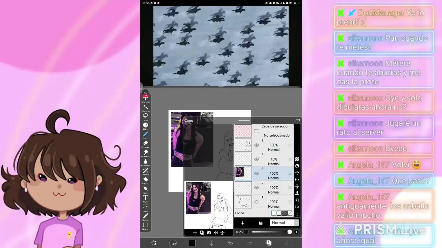Open layer FX effects

[297, 207]
